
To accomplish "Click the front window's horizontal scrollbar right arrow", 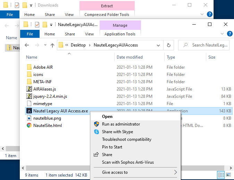I will [231, 168].
